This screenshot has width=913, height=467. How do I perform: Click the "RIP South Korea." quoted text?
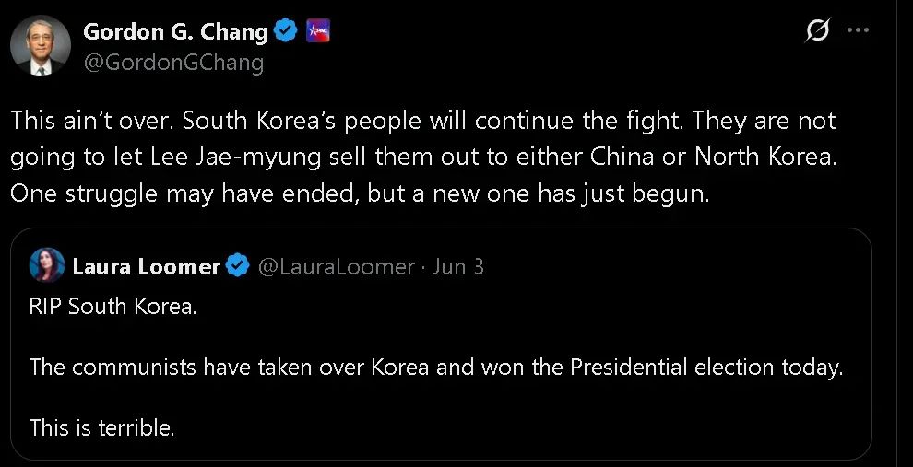point(113,307)
